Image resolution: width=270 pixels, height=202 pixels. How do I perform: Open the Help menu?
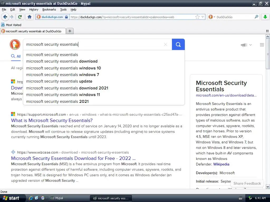(x=73, y=9)
